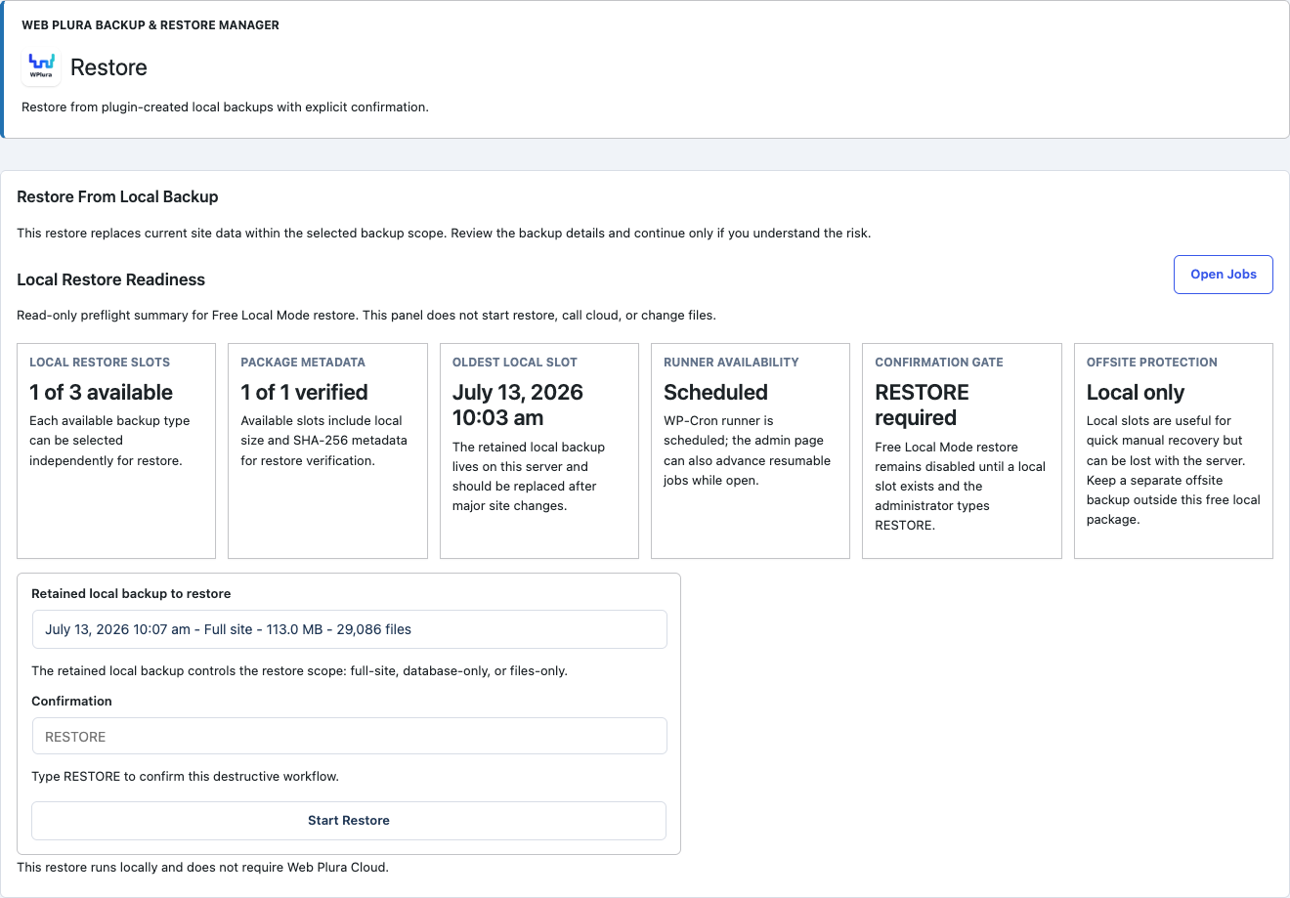Click the Scheduled runner status text
The image size is (1290, 898).
[x=715, y=392]
